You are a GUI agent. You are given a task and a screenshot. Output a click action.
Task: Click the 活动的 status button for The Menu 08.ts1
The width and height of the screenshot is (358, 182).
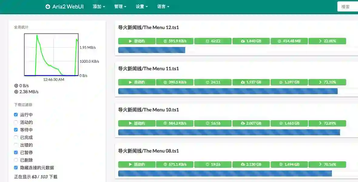[x=137, y=164]
